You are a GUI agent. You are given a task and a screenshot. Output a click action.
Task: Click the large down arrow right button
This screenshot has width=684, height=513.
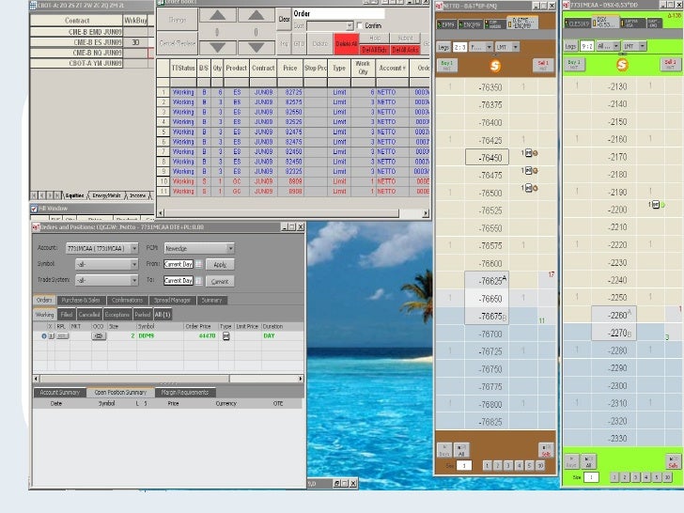[x=253, y=47]
